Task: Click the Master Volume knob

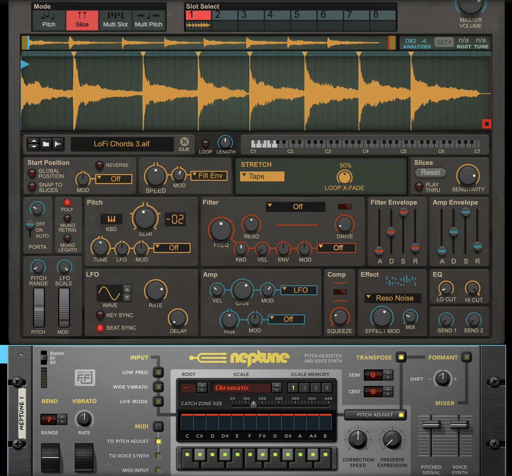Action: pos(470,5)
